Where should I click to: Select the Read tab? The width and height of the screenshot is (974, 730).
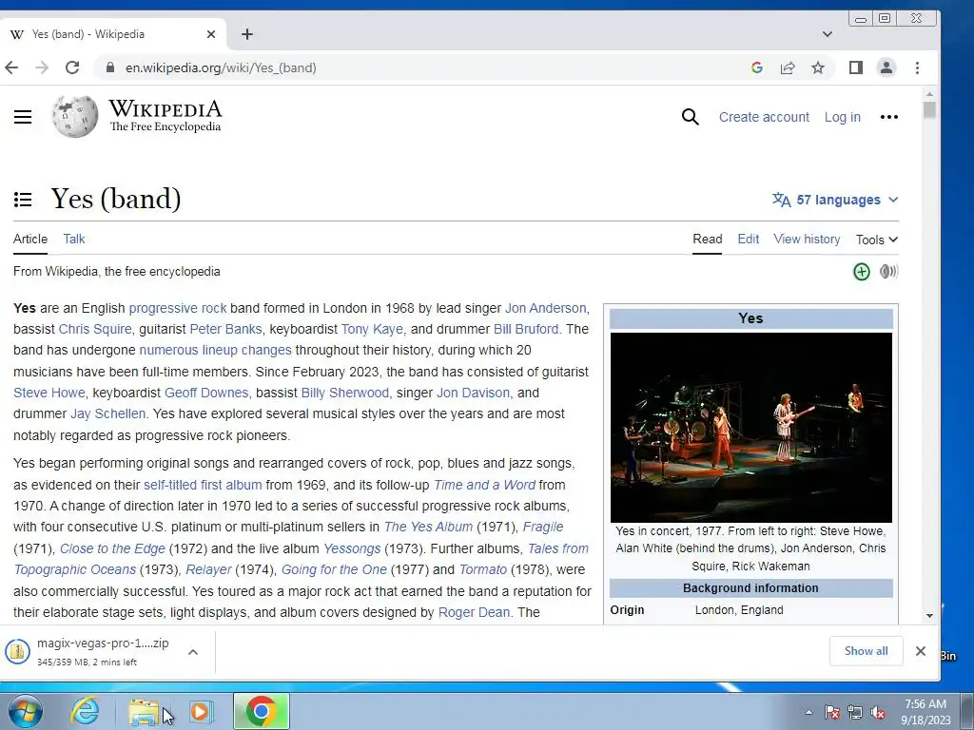click(708, 239)
